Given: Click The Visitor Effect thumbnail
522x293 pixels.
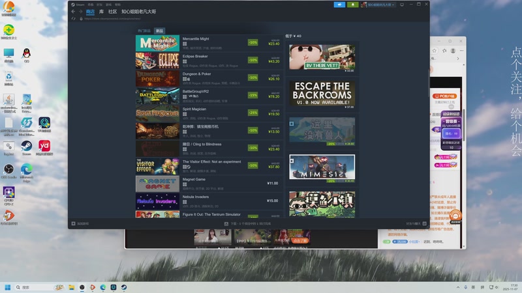Looking at the screenshot, I should coord(157,167).
